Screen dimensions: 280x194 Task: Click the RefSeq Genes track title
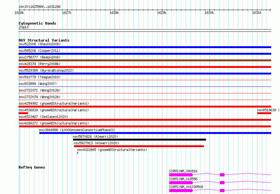tap(32, 167)
